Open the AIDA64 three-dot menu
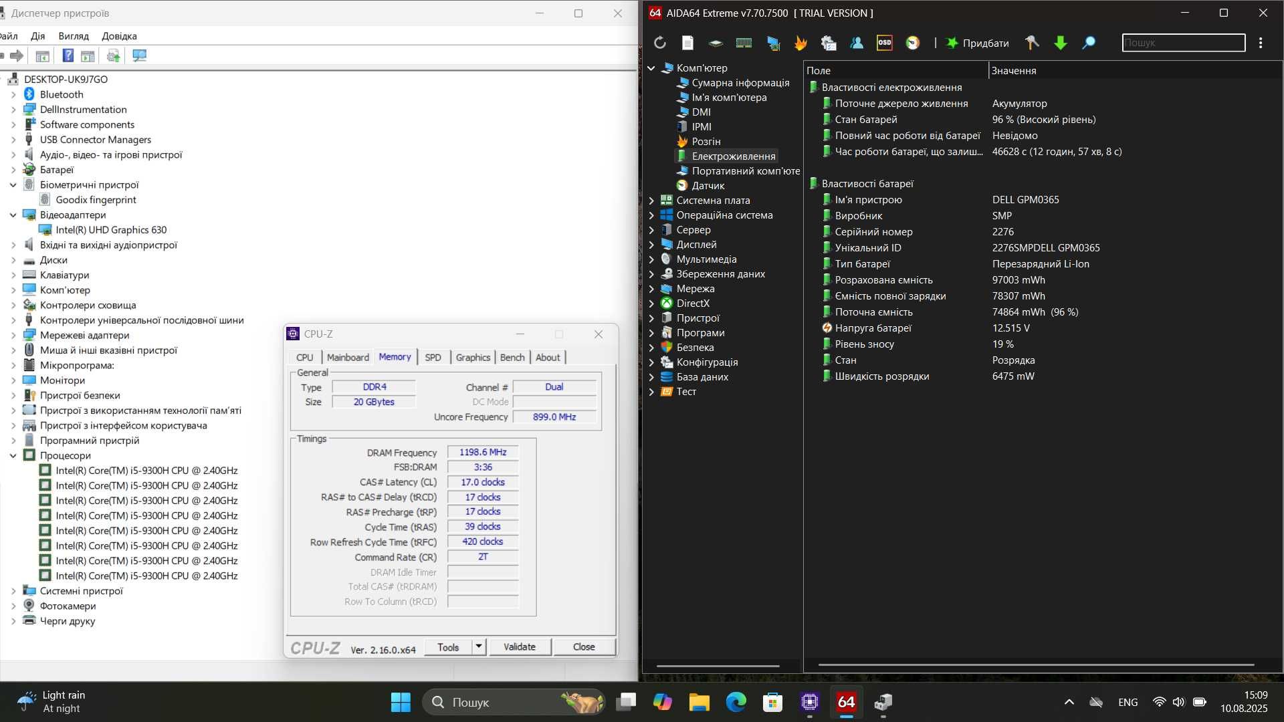This screenshot has width=1284, height=722. [1261, 43]
